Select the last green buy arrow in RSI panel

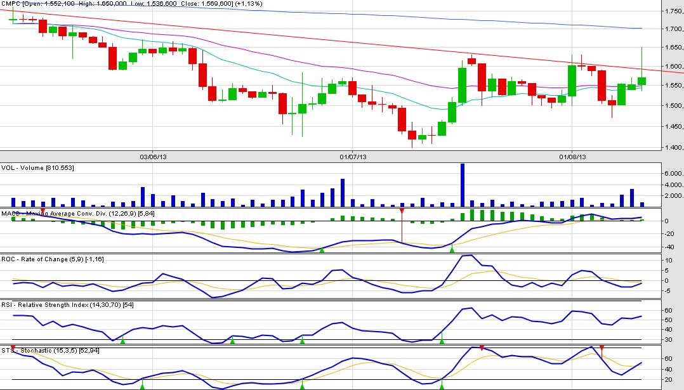click(x=442, y=341)
